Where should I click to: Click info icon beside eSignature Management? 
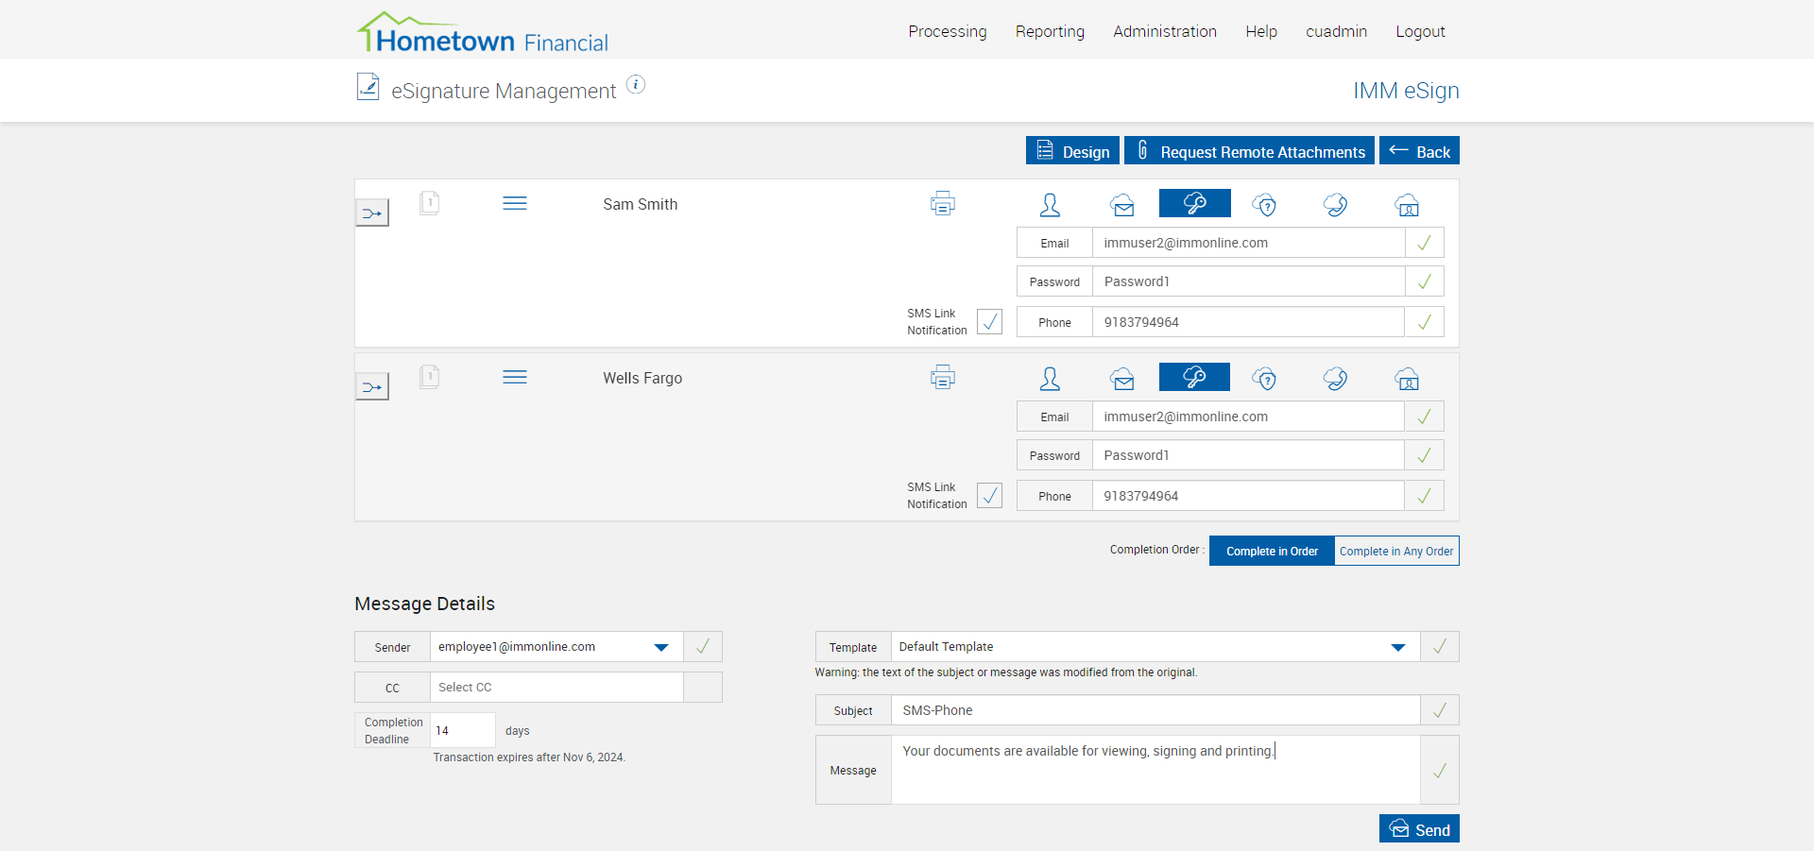click(636, 85)
